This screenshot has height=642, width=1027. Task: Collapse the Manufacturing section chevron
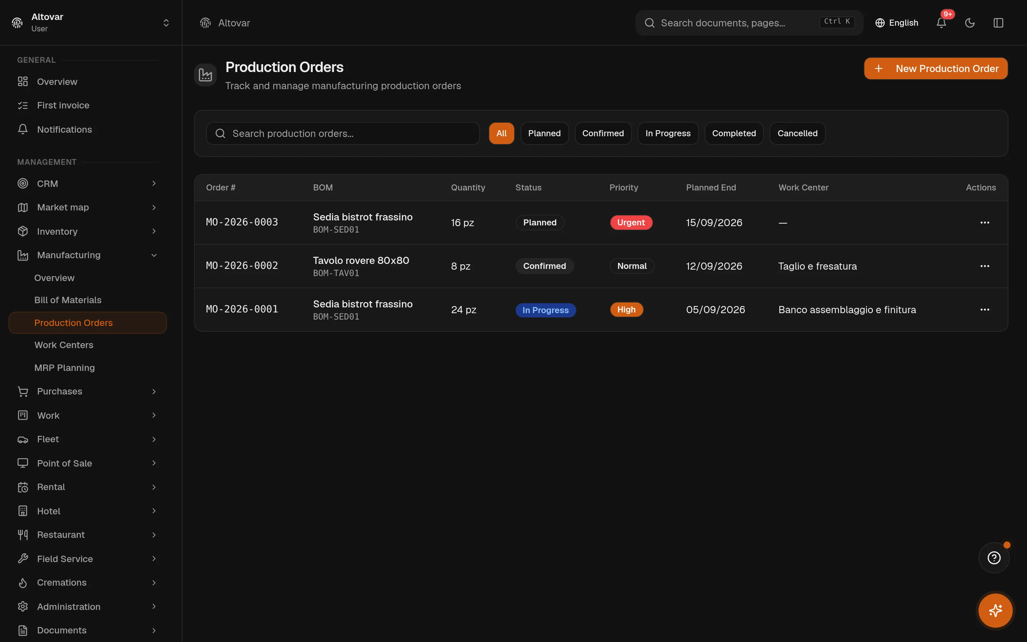click(154, 255)
